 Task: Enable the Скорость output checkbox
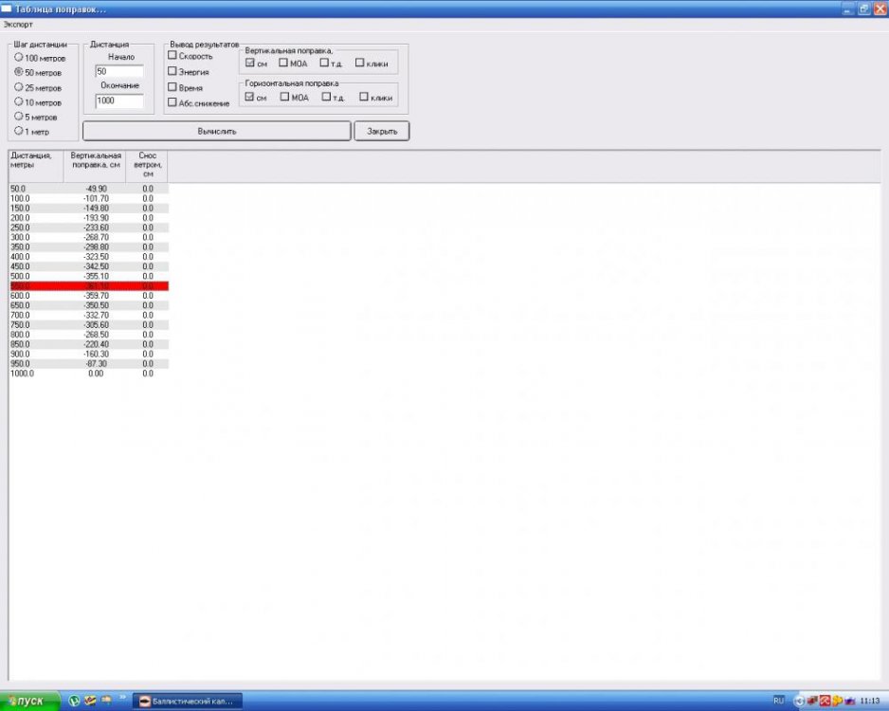(172, 56)
